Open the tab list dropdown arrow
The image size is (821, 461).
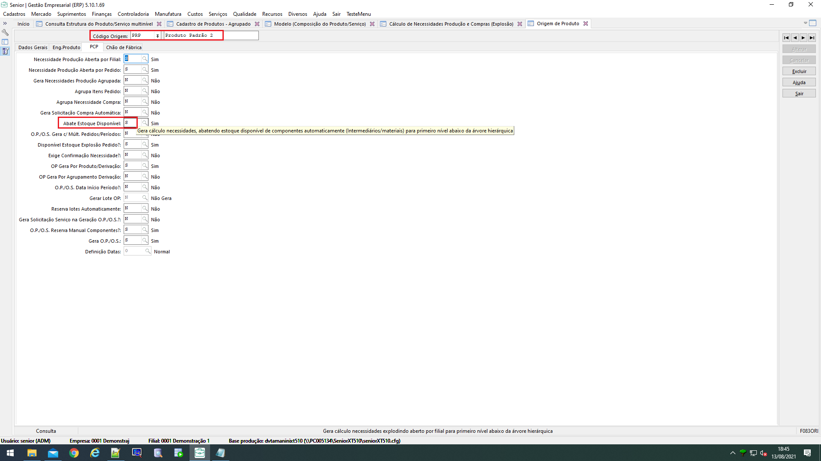point(805,23)
